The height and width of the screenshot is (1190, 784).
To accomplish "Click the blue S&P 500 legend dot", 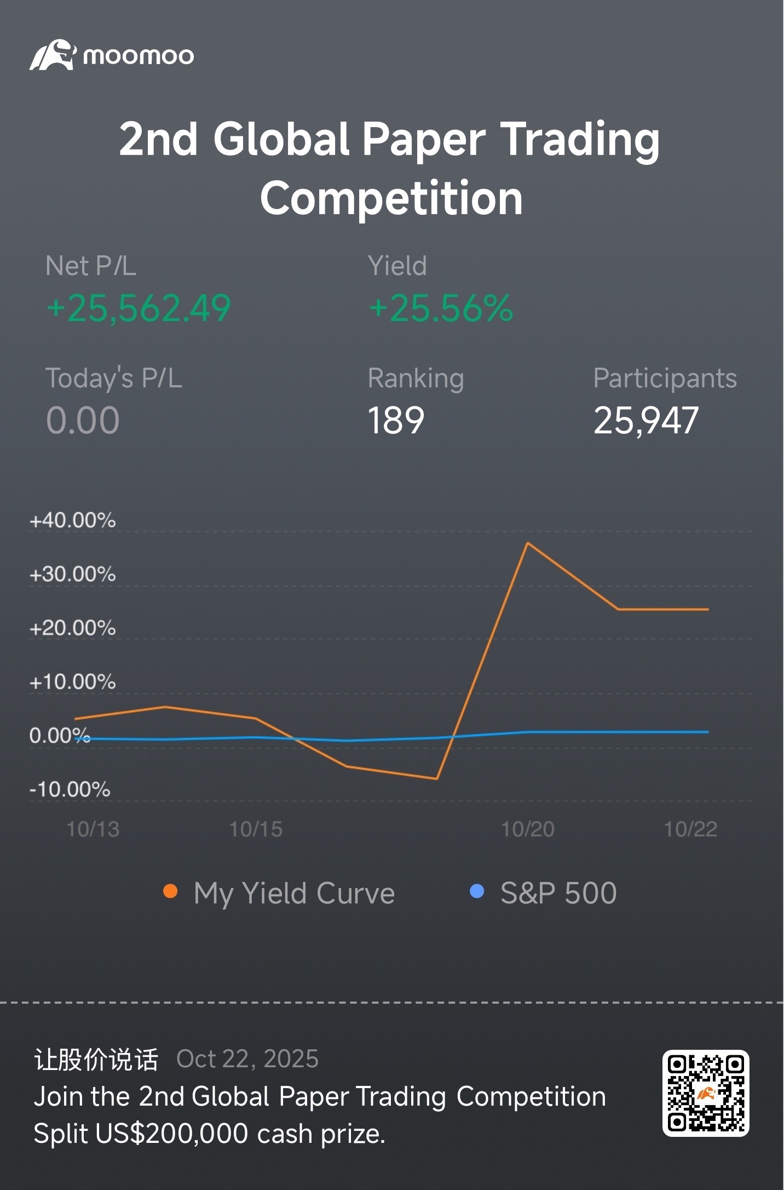I will [477, 891].
